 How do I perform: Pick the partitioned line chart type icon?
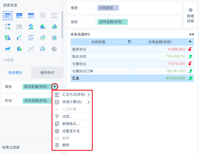[x=31, y=38]
